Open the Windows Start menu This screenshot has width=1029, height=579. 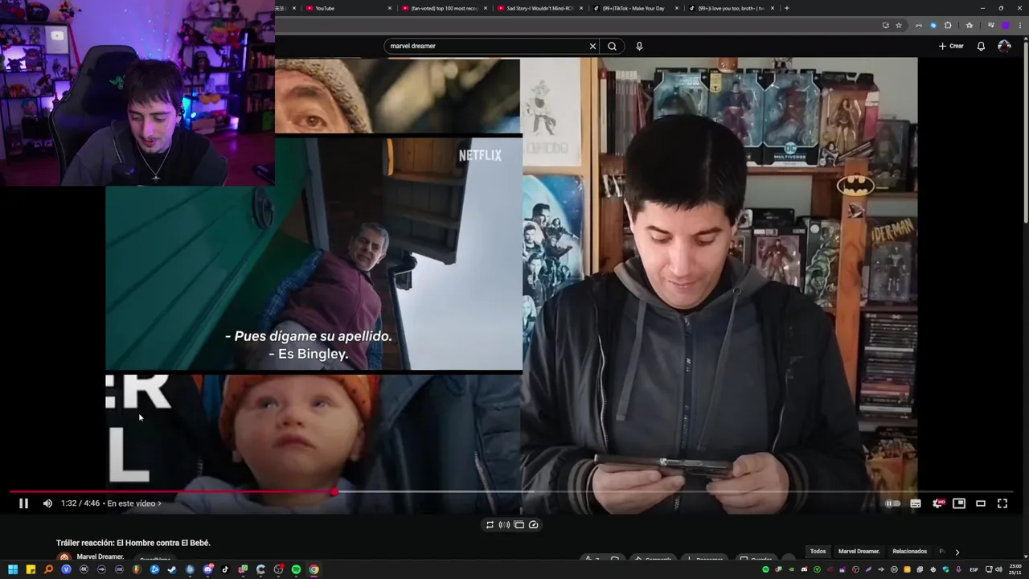(13, 569)
